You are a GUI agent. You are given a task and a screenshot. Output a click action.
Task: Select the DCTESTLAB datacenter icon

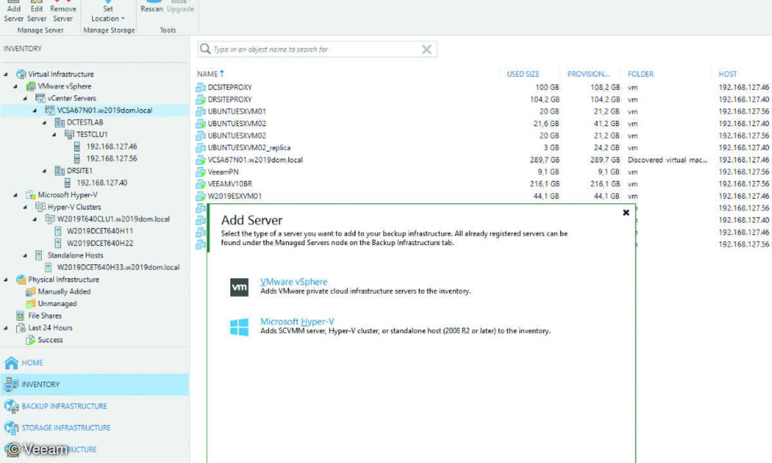60,122
